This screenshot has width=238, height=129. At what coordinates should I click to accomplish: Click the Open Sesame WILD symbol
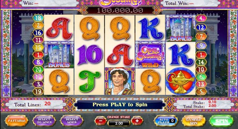150,55
